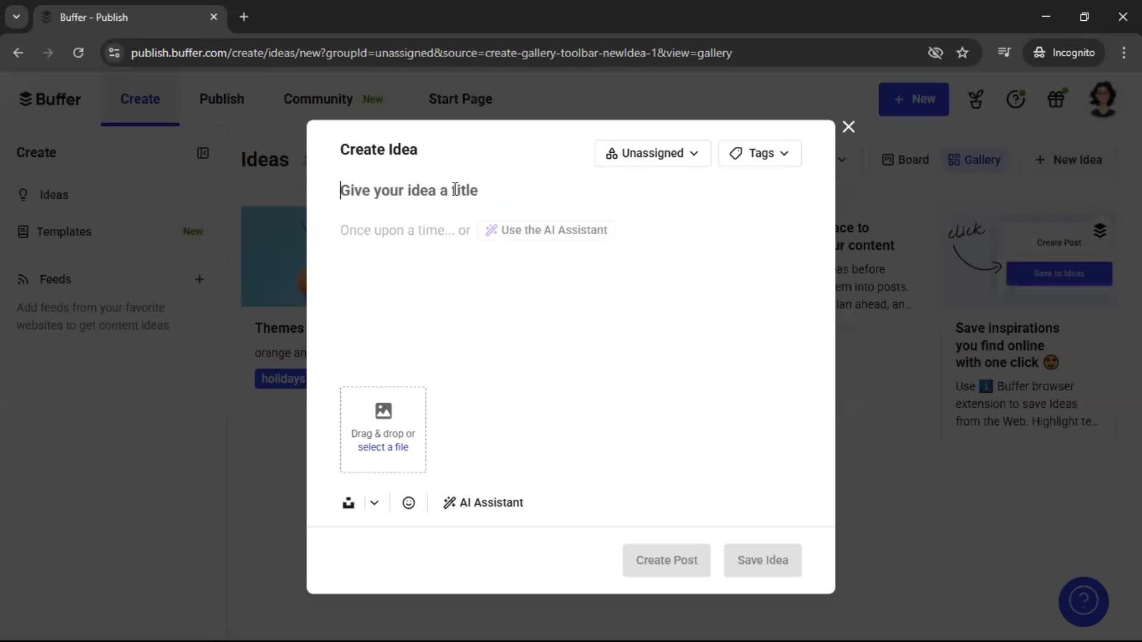Open the emoji picker
The width and height of the screenshot is (1142, 642).
pos(409,502)
